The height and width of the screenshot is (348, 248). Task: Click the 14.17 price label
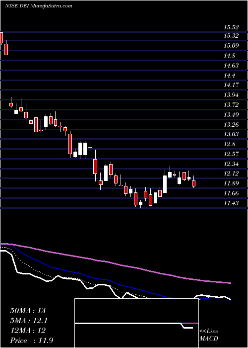[x=231, y=85]
